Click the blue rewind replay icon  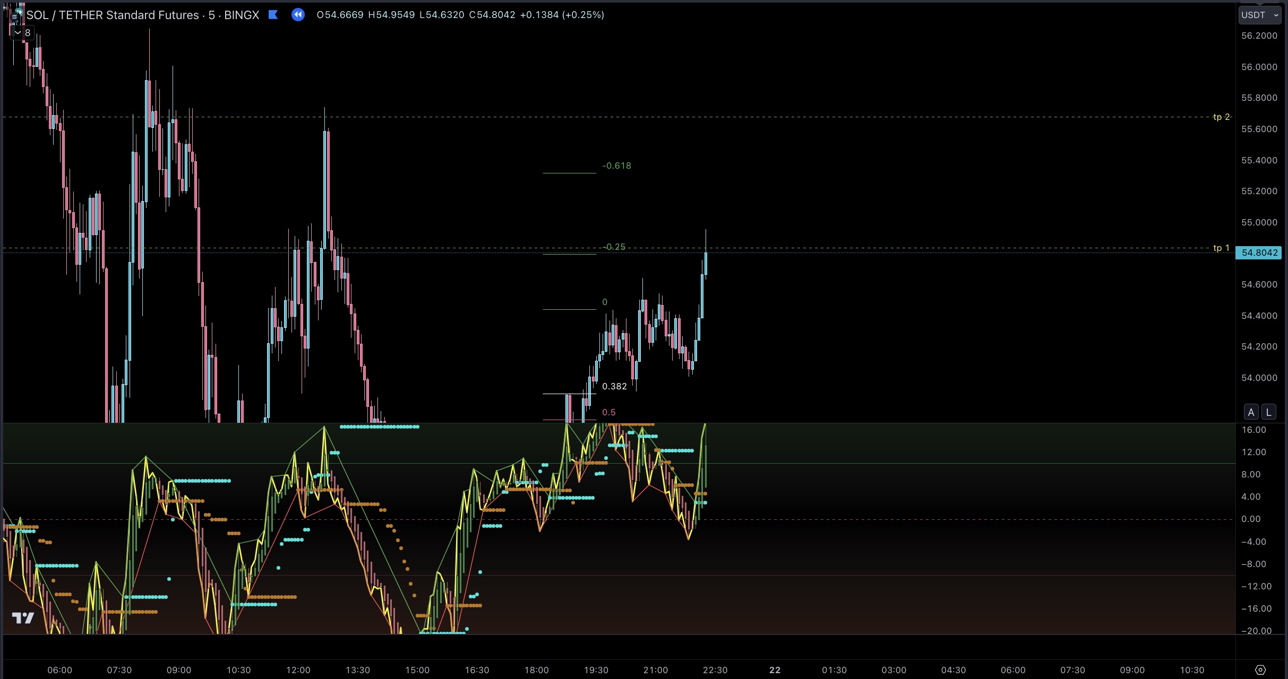click(x=298, y=15)
